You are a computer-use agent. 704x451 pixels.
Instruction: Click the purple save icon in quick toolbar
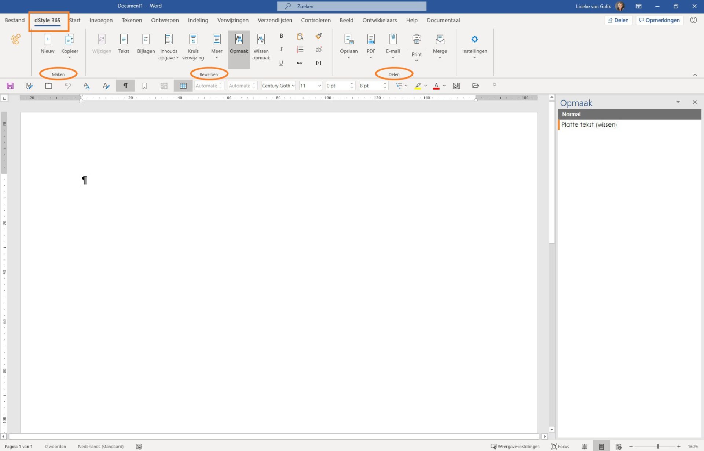[x=10, y=86]
